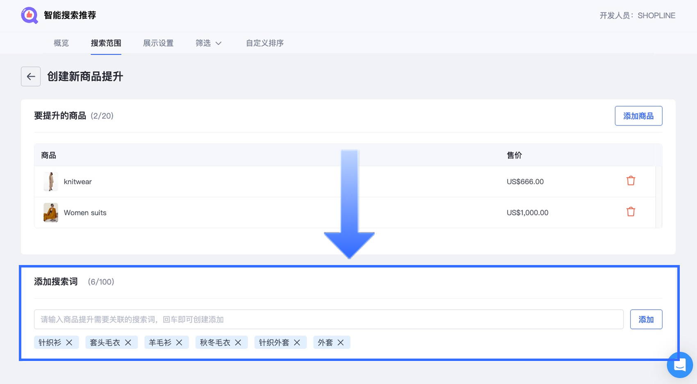697x384 pixels.
Task: Click the 秋冬毛衣 tag label
Action: 215,343
